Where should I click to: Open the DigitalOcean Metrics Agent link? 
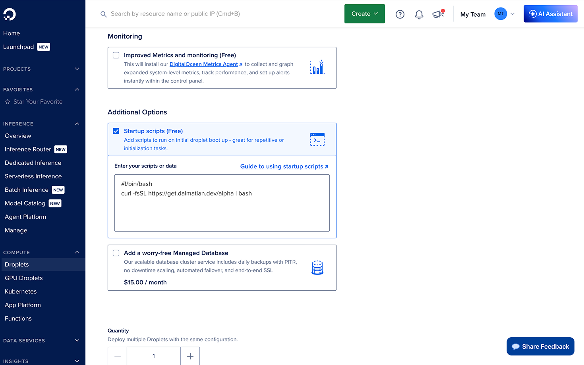[x=206, y=64]
